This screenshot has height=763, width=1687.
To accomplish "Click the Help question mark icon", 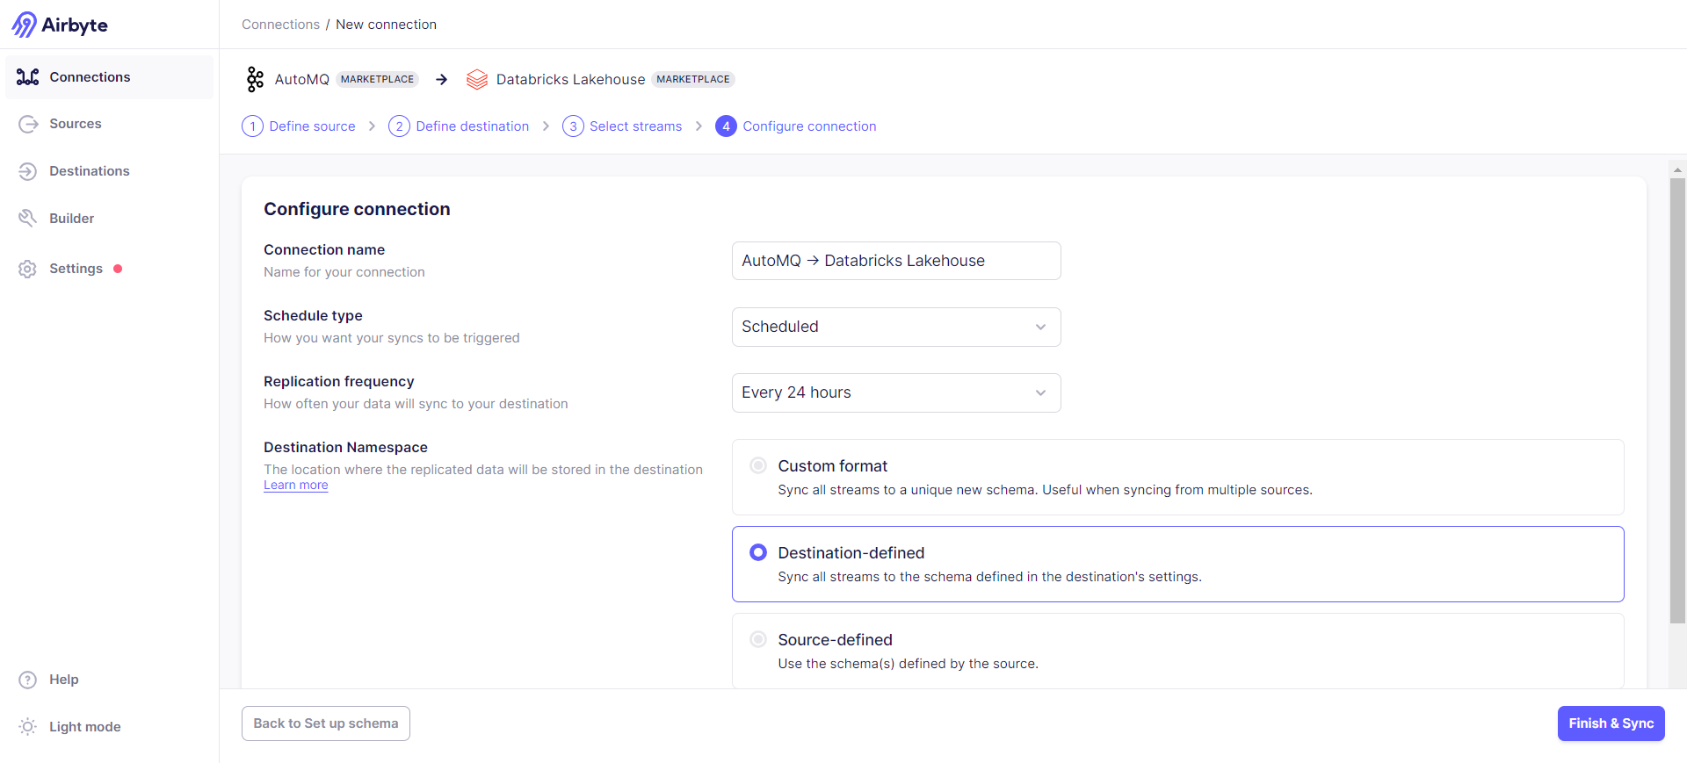I will pos(28,680).
